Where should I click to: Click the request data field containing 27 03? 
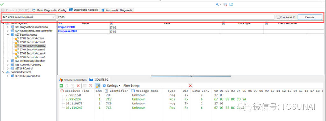[x=166, y=17]
